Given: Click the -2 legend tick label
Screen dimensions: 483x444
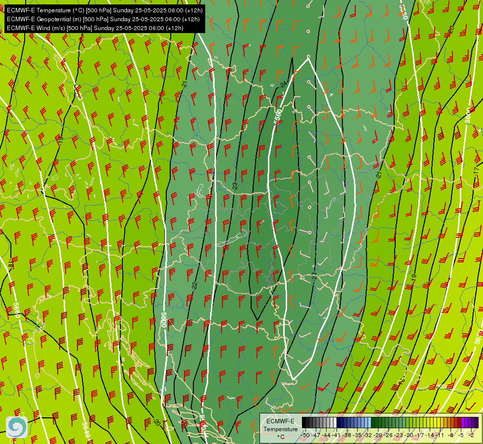Looking at the screenshot, I should point(471,435).
